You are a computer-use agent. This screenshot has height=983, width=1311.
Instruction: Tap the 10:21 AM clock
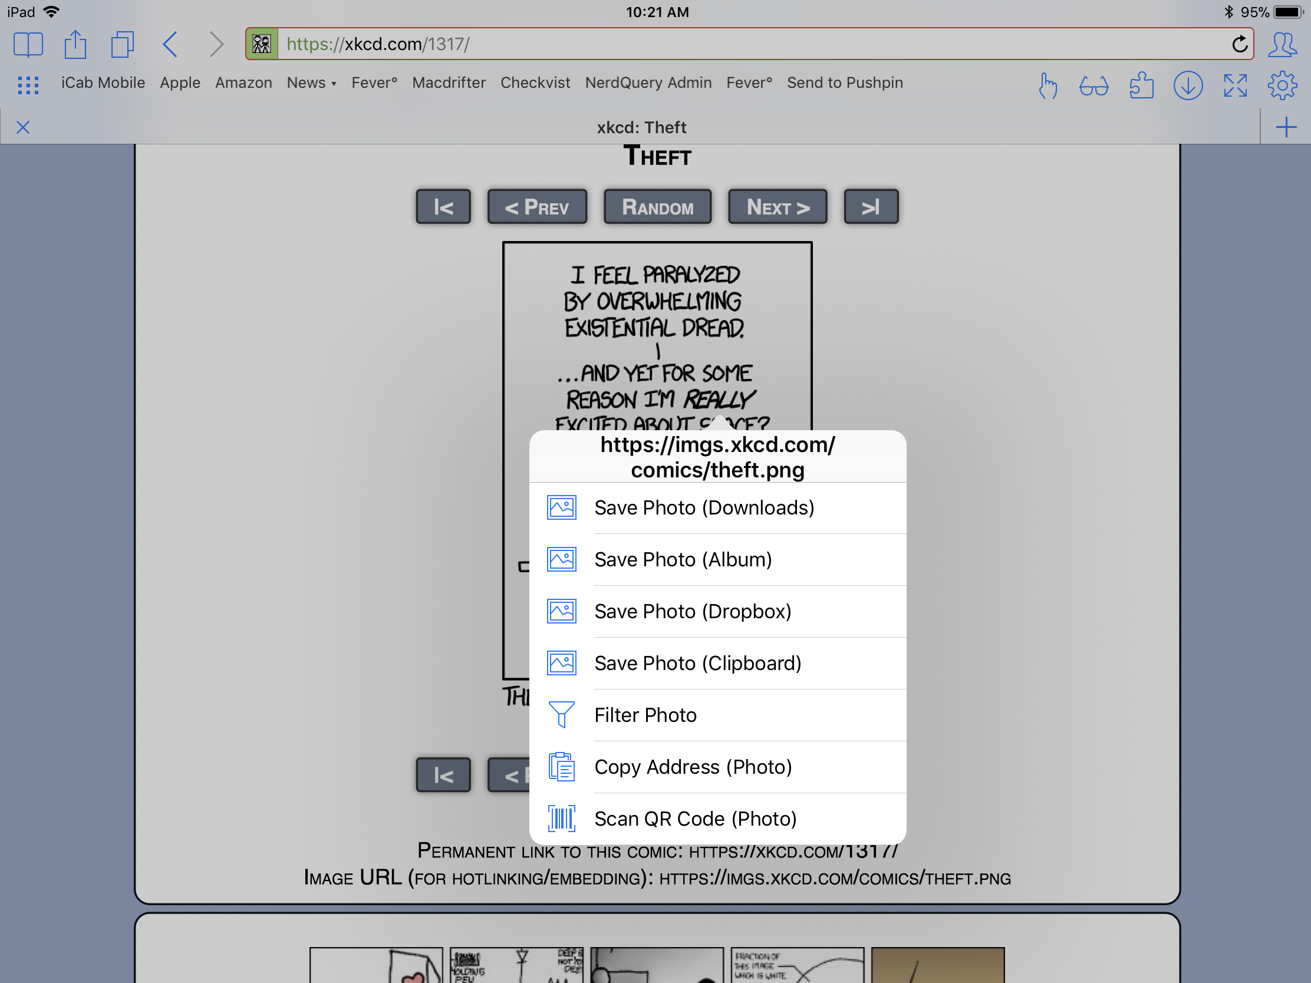[x=657, y=12]
